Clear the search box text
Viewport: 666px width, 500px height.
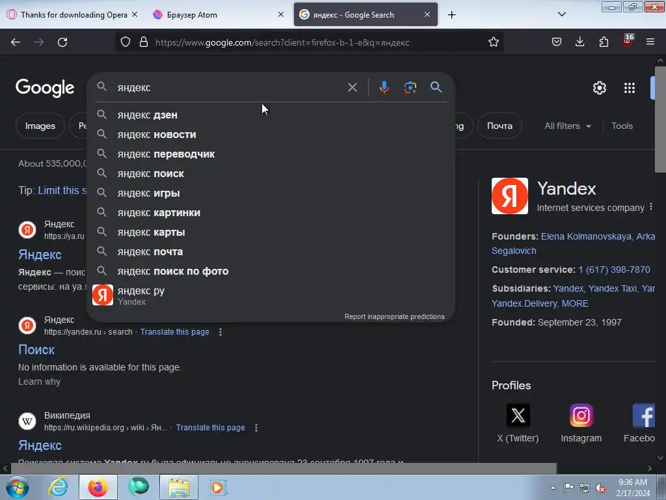pyautogui.click(x=352, y=88)
